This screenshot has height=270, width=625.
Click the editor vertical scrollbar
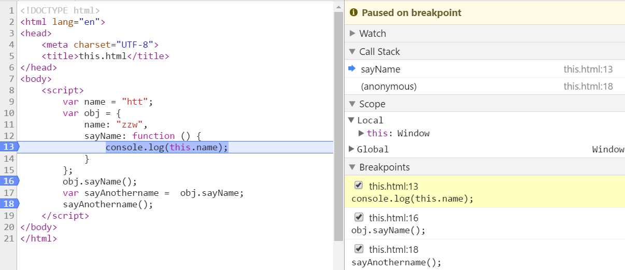338,126
